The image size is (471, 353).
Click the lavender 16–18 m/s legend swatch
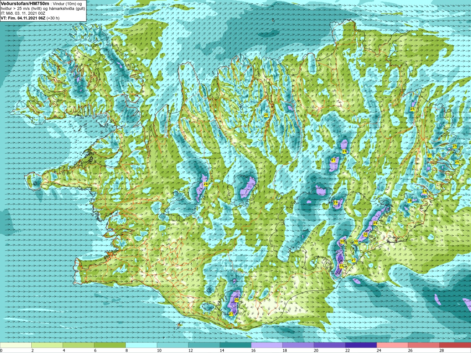267,345
